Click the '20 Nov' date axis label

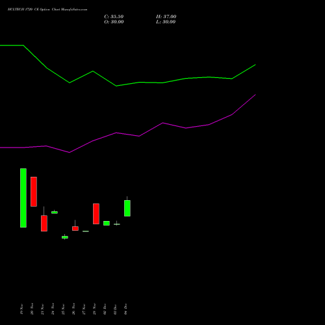pos(32,309)
